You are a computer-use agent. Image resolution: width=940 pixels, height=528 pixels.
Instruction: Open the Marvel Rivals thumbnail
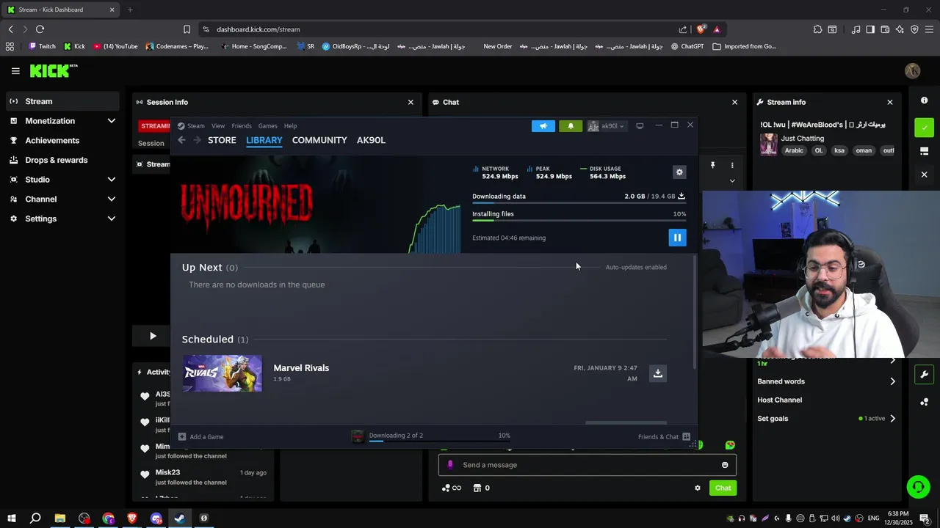coord(223,373)
